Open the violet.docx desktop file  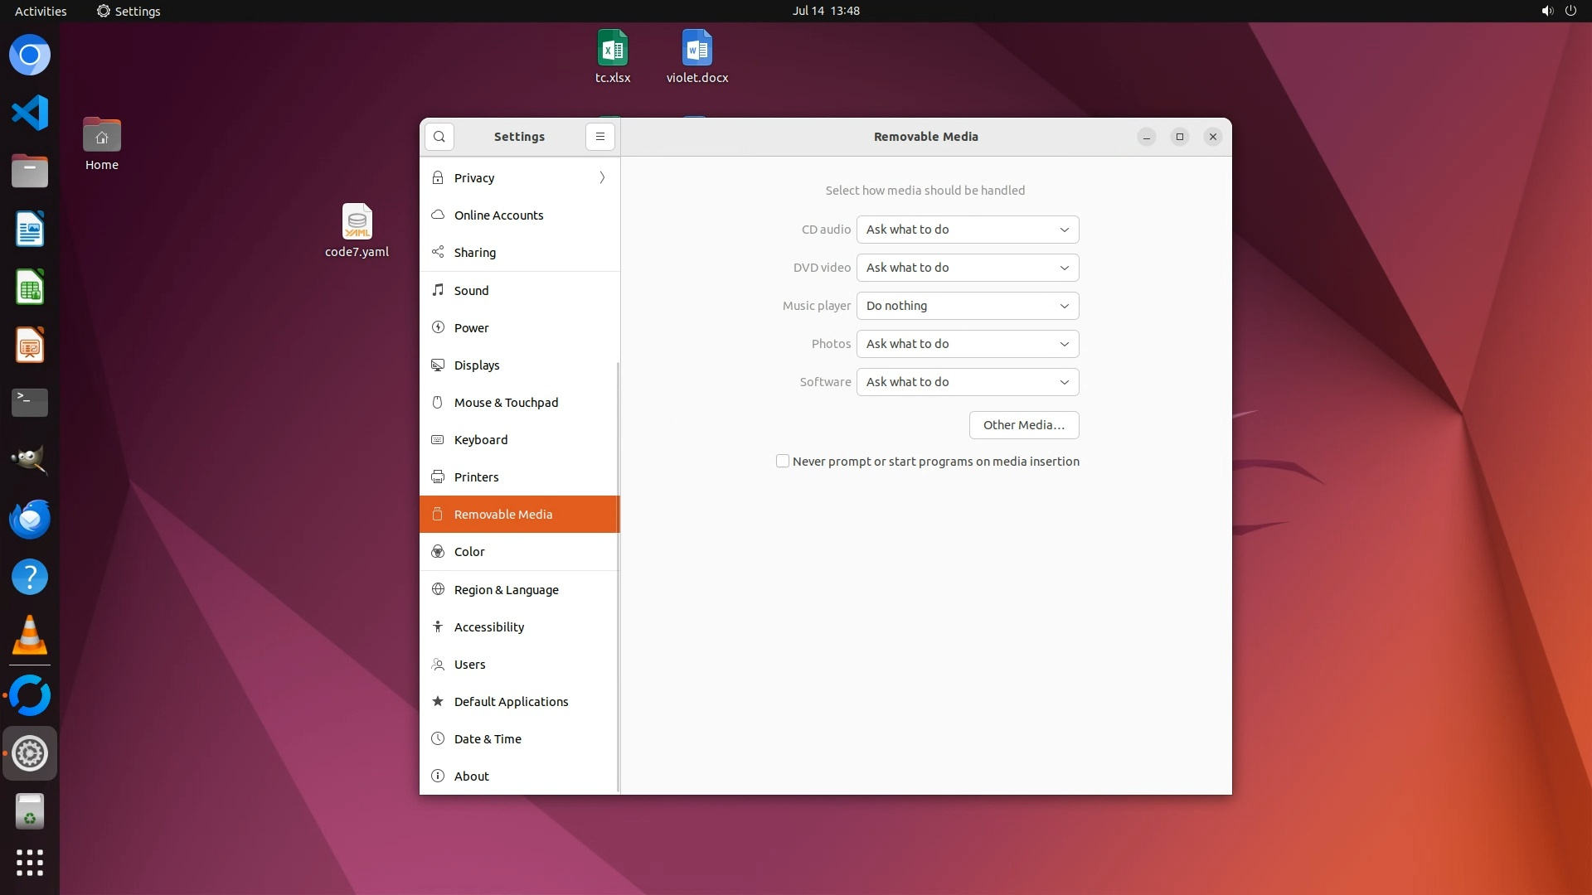pos(696,56)
